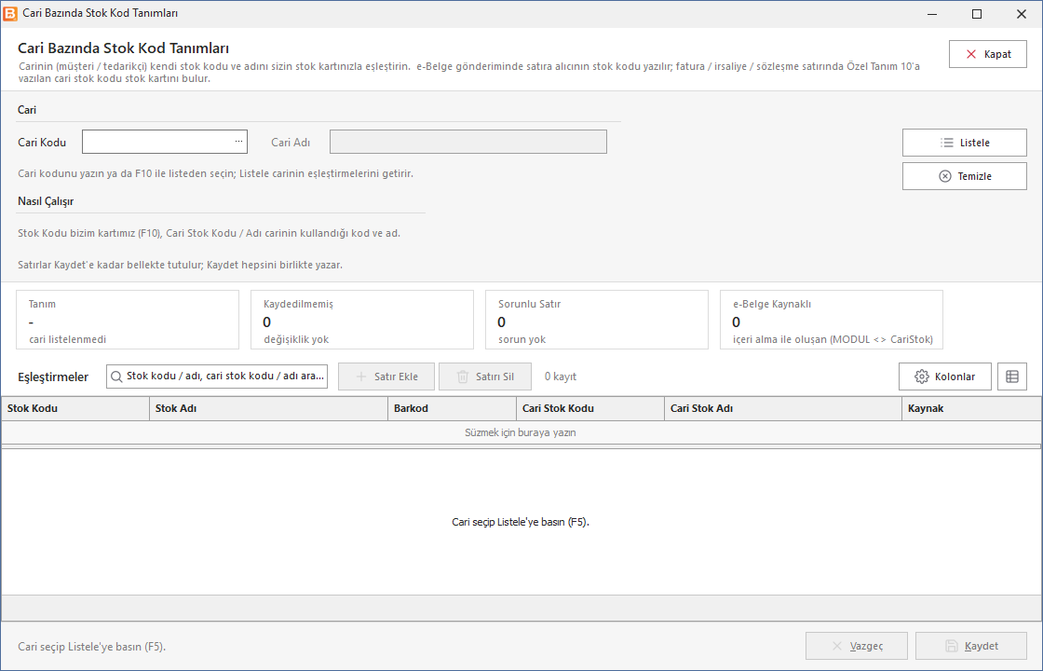This screenshot has height=671, width=1043.
Task: Click the Satırı Sil button
Action: [x=485, y=377]
